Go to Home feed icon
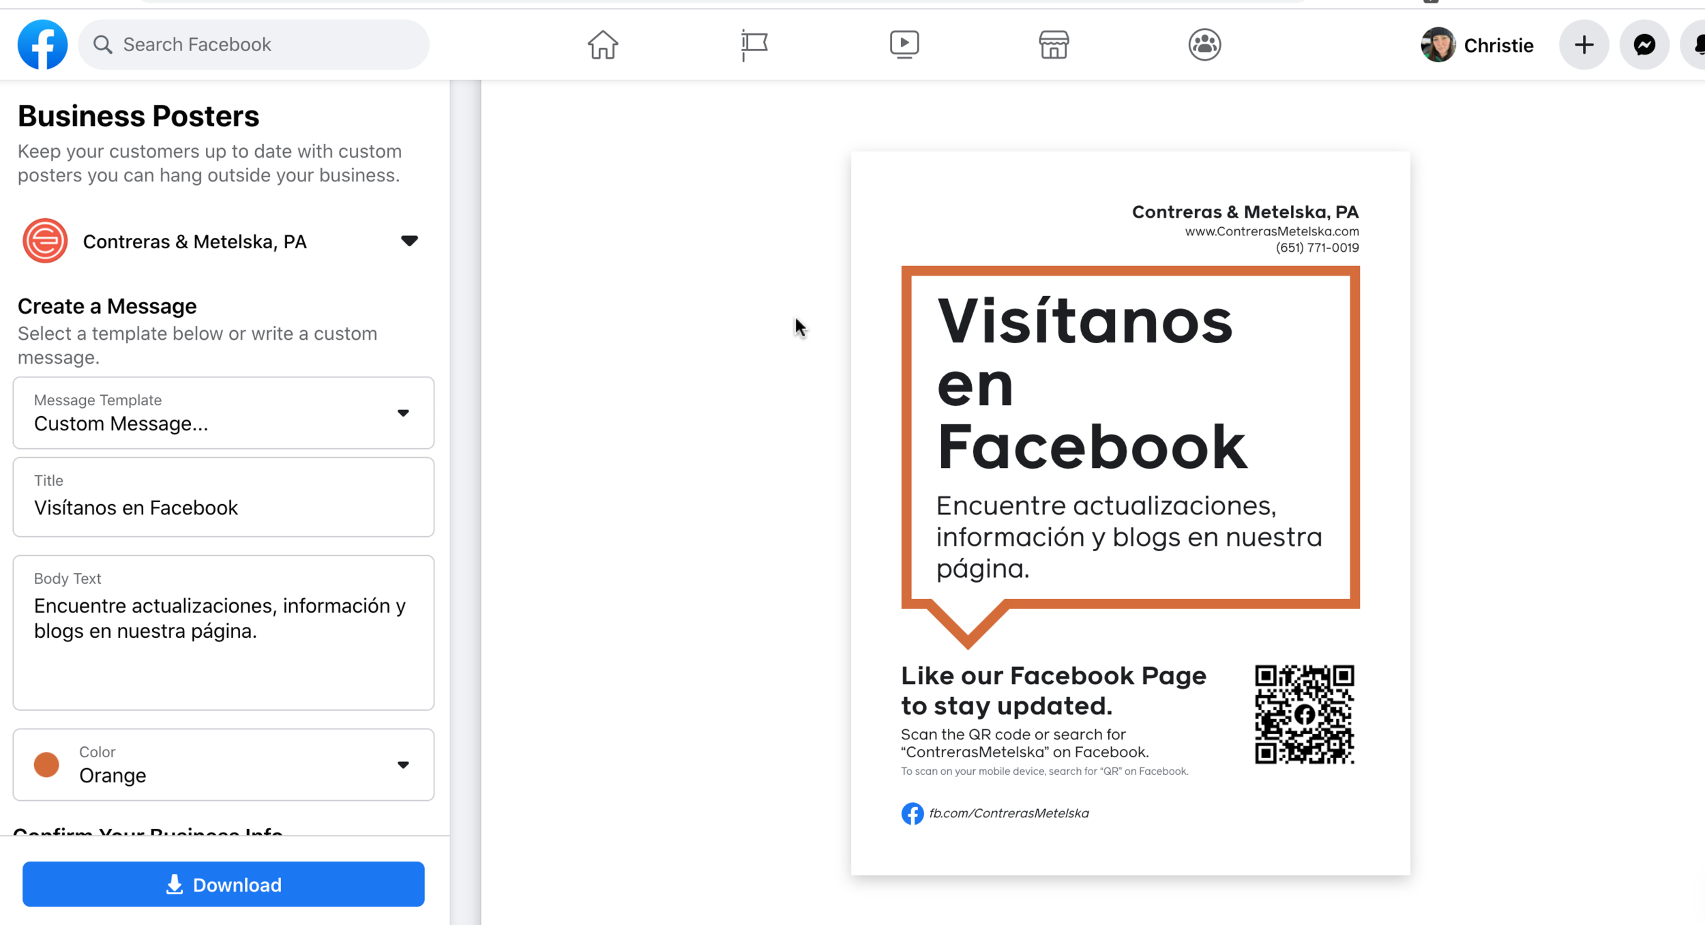 (x=603, y=45)
